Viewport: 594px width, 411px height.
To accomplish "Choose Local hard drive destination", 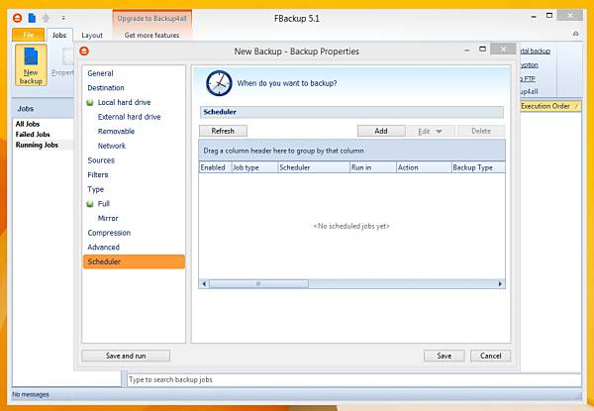I will (124, 102).
